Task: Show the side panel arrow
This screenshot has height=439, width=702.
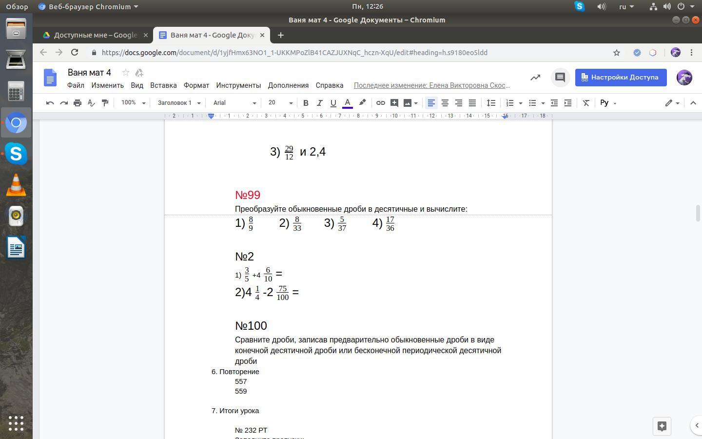Action: [x=697, y=425]
